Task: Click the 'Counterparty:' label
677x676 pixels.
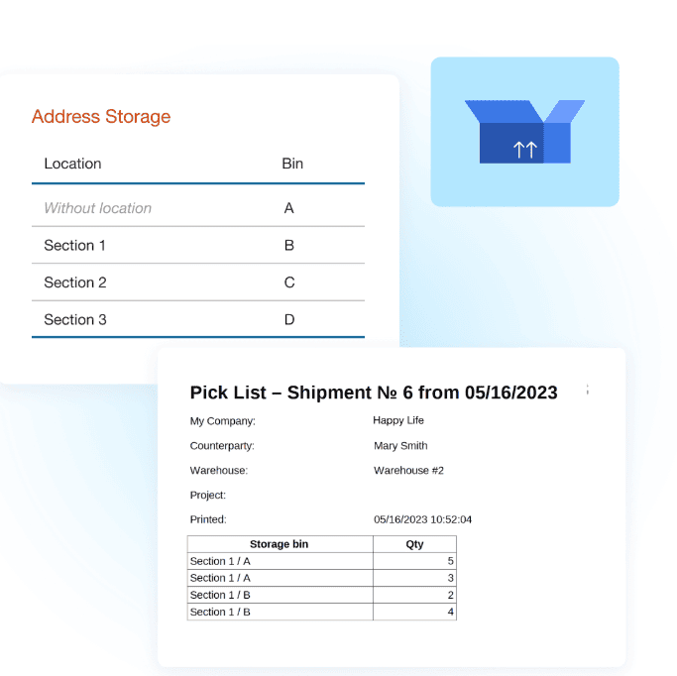Action: pos(222,445)
